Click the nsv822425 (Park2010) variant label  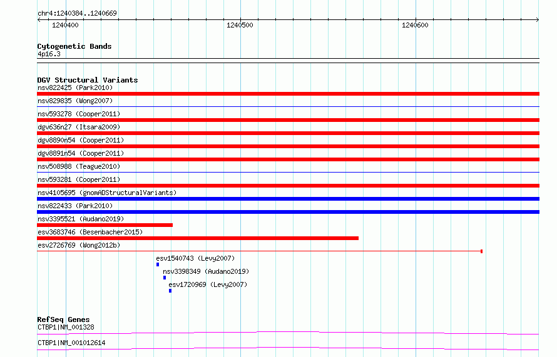75,88
